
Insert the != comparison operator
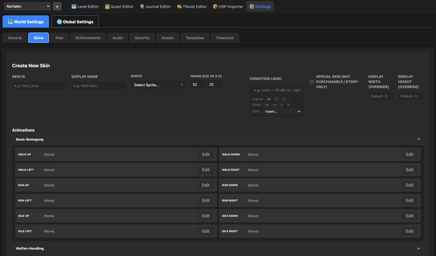275,105
